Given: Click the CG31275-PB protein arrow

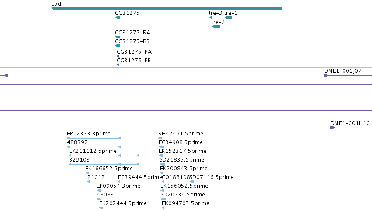Looking at the screenshot, I should tap(118, 65).
